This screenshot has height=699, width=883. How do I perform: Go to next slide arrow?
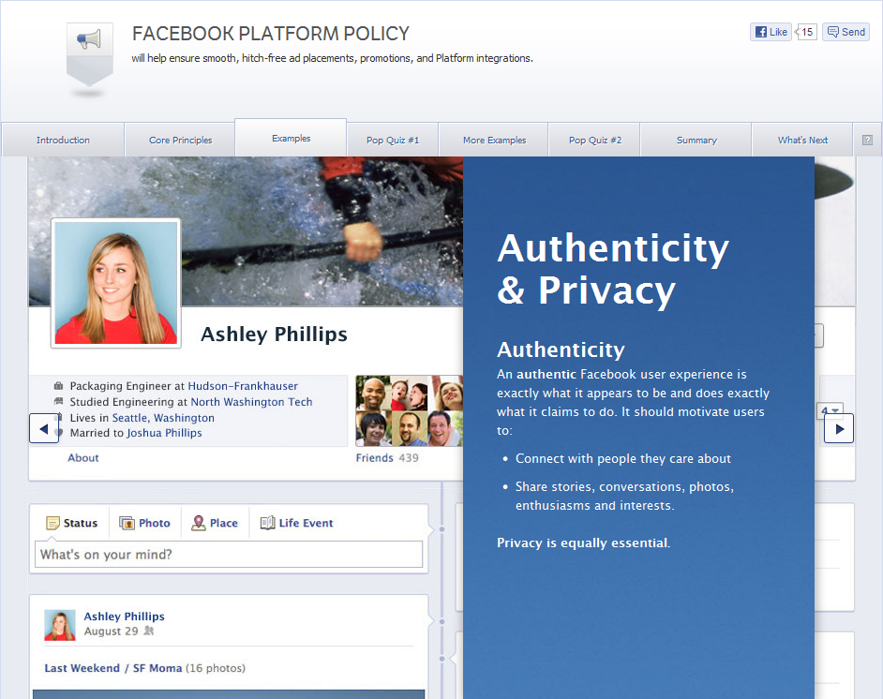(839, 428)
